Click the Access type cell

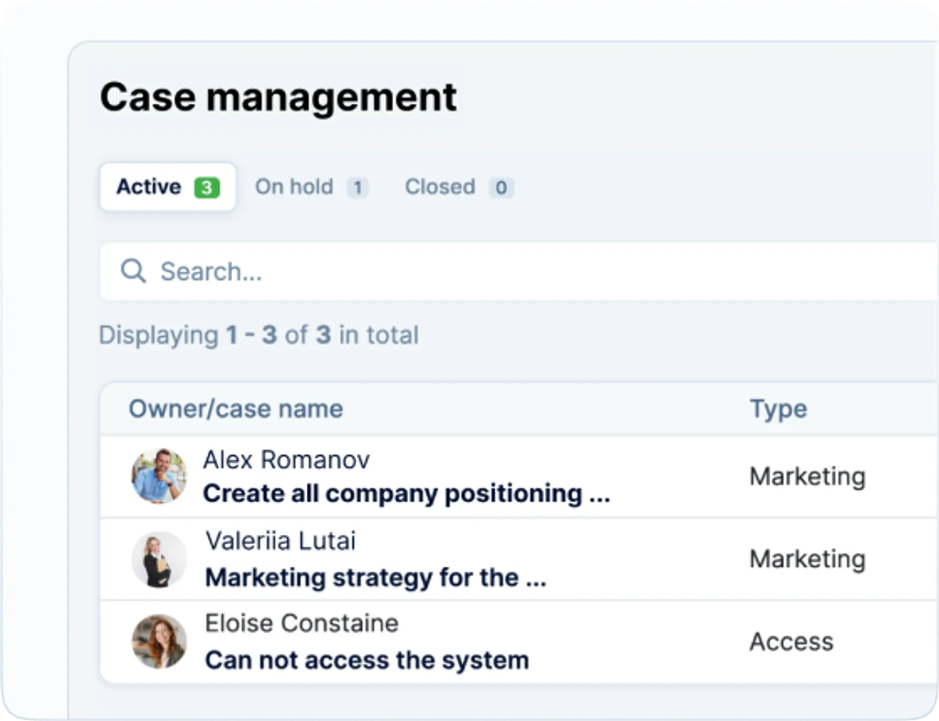tap(791, 641)
